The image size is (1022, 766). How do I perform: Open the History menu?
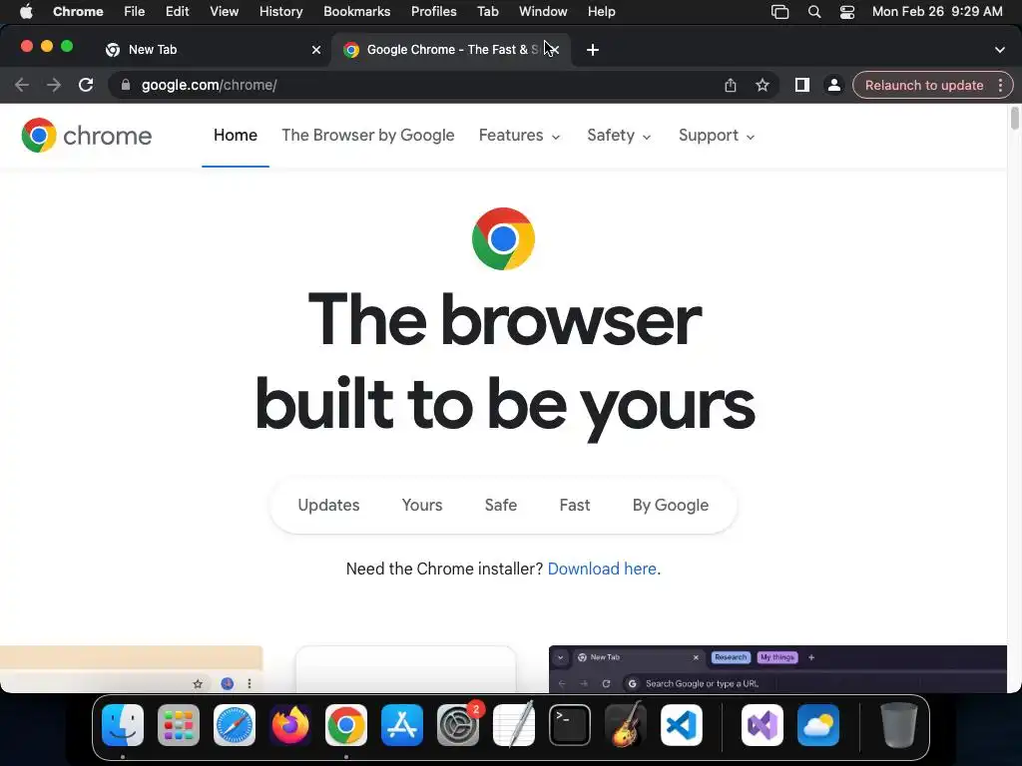pyautogui.click(x=280, y=12)
